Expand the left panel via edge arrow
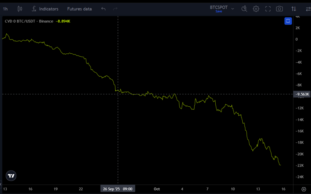The height and width of the screenshot is (194, 311). click(x=1, y=184)
